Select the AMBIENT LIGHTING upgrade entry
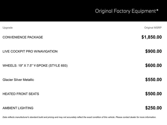167x125 pixels. point(18,108)
